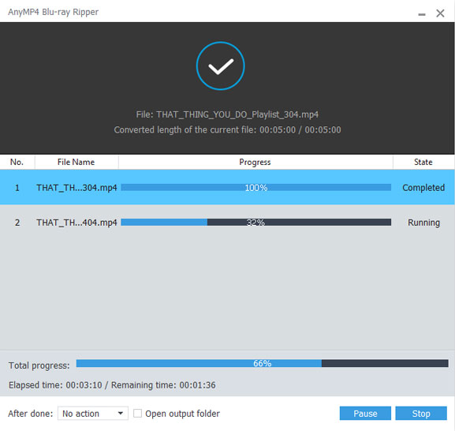This screenshot has width=455, height=431.
Task: Click the After done label
Action: [31, 414]
